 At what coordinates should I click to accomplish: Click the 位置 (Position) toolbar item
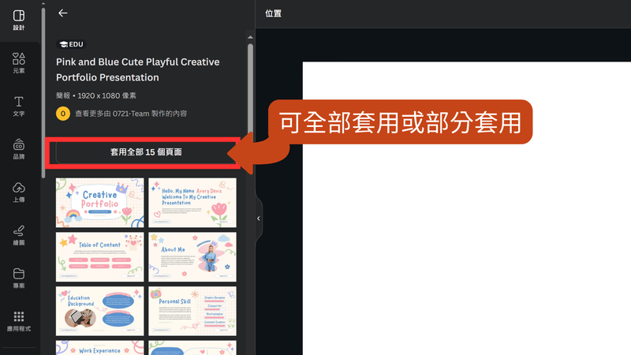[x=274, y=13]
